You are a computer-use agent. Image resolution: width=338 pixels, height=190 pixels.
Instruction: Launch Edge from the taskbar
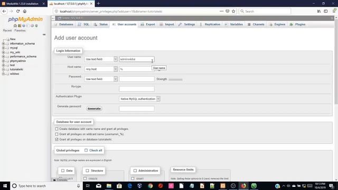tap(129, 186)
